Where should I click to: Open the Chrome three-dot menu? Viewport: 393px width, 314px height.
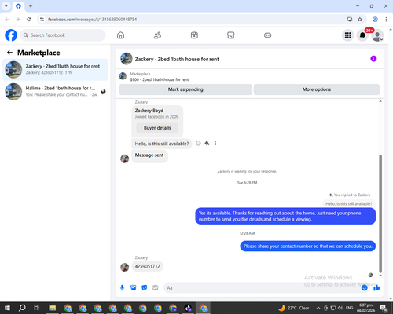pyautogui.click(x=386, y=20)
